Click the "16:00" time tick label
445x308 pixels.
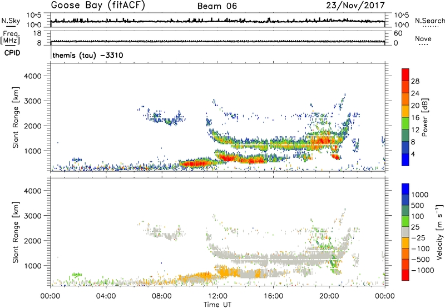click(x=273, y=296)
